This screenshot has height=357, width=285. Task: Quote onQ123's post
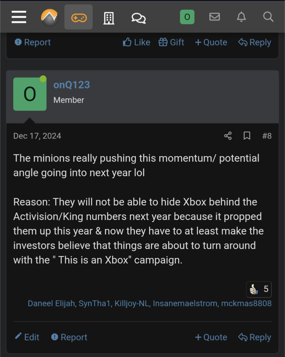[x=211, y=337]
